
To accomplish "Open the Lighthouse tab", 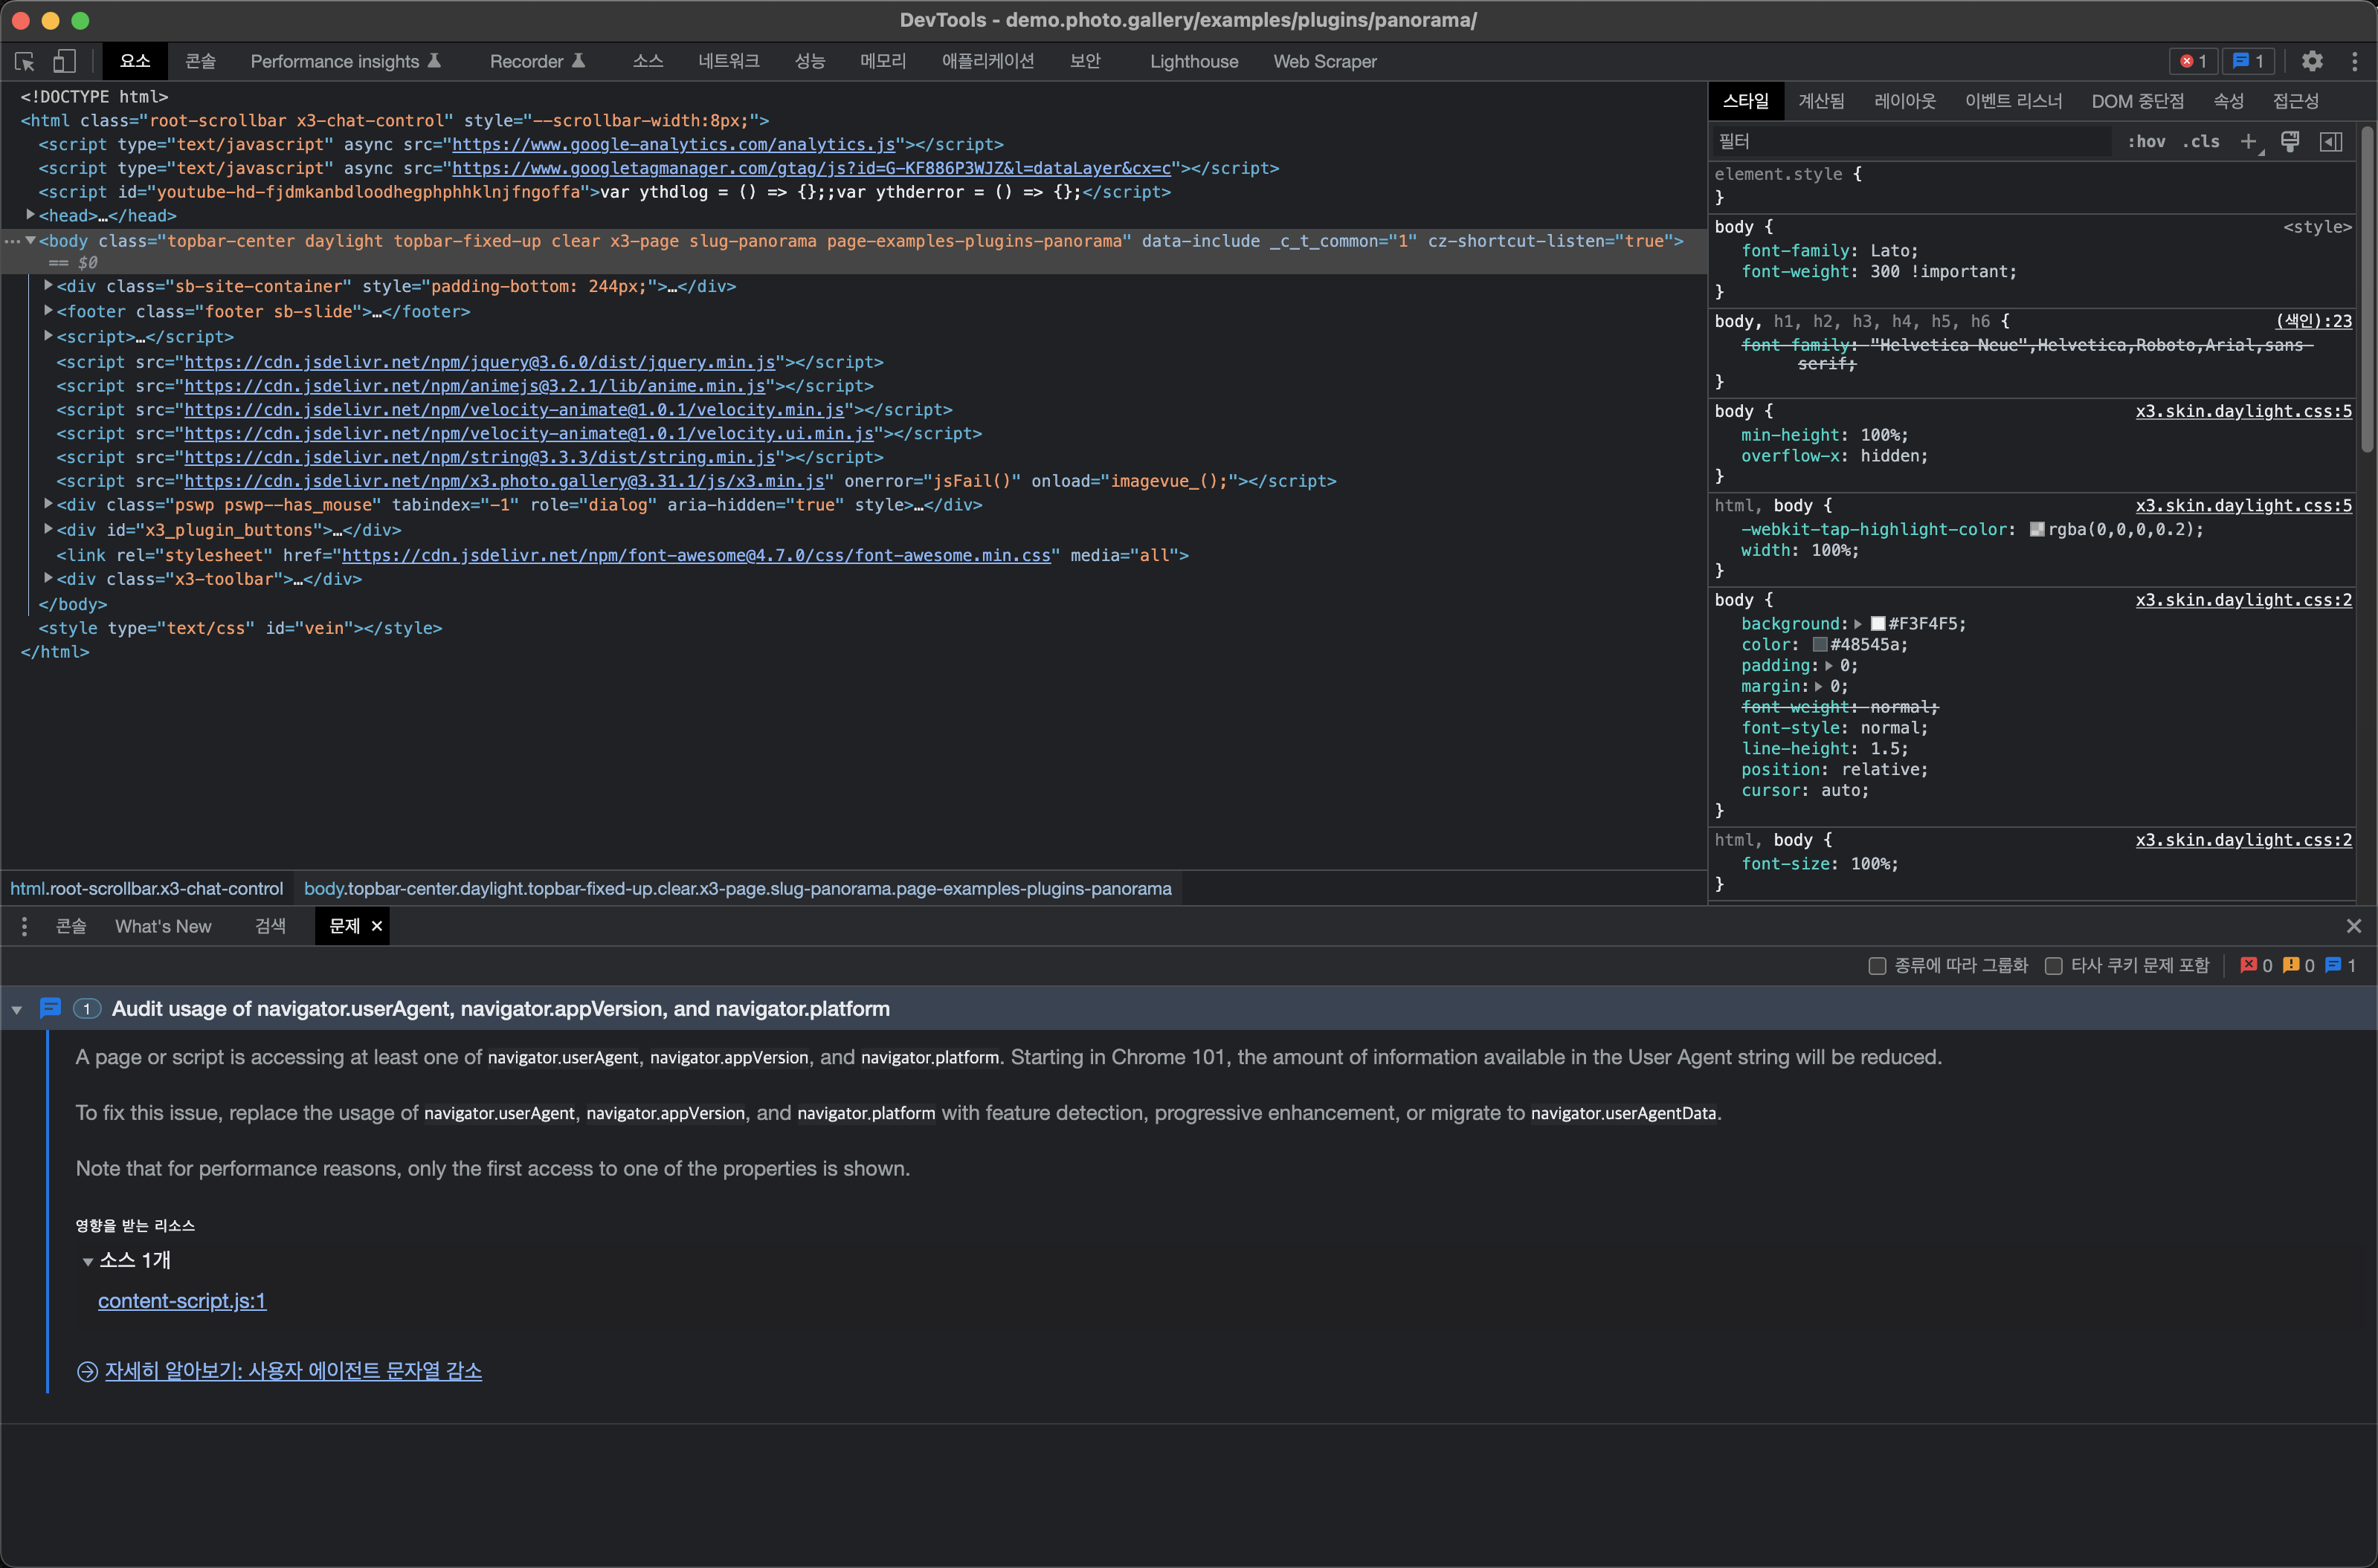I will [1193, 61].
